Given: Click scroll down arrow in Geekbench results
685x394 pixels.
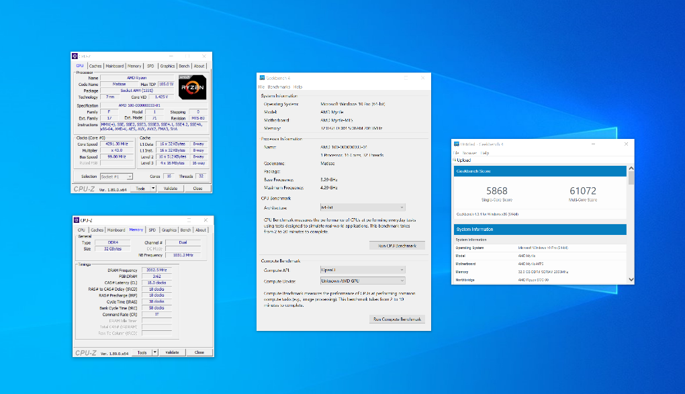Looking at the screenshot, I should [x=631, y=279].
